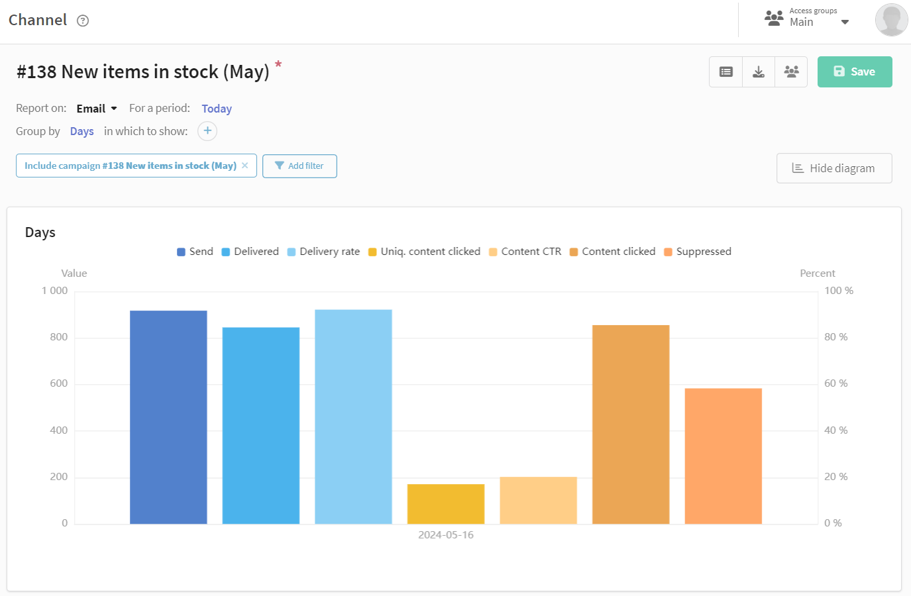Open the Report on Email dropdown
The width and height of the screenshot is (911, 596).
97,109
